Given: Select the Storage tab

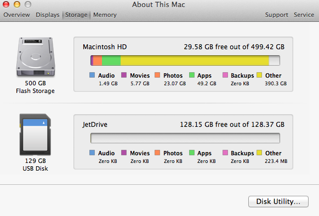Looking at the screenshot, I should click(76, 15).
